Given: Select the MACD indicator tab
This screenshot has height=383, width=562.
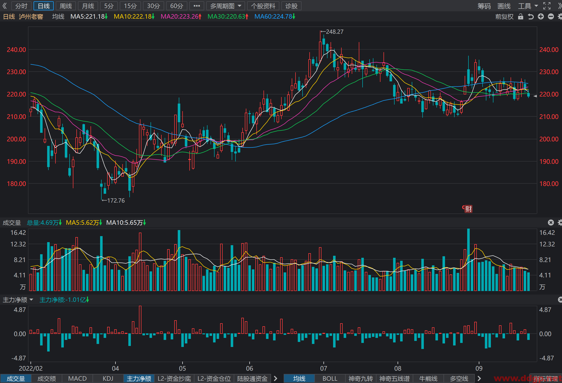Looking at the screenshot, I should point(77,378).
